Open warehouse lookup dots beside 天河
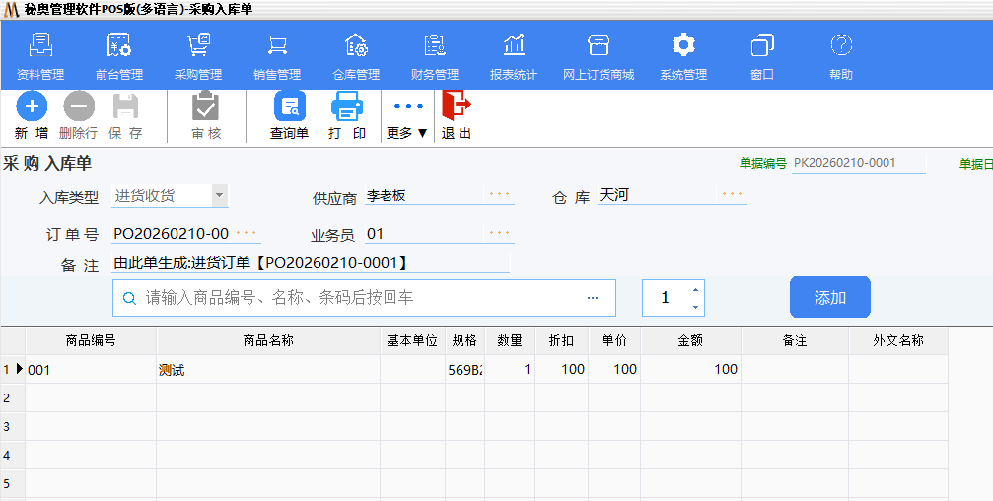 click(x=731, y=195)
